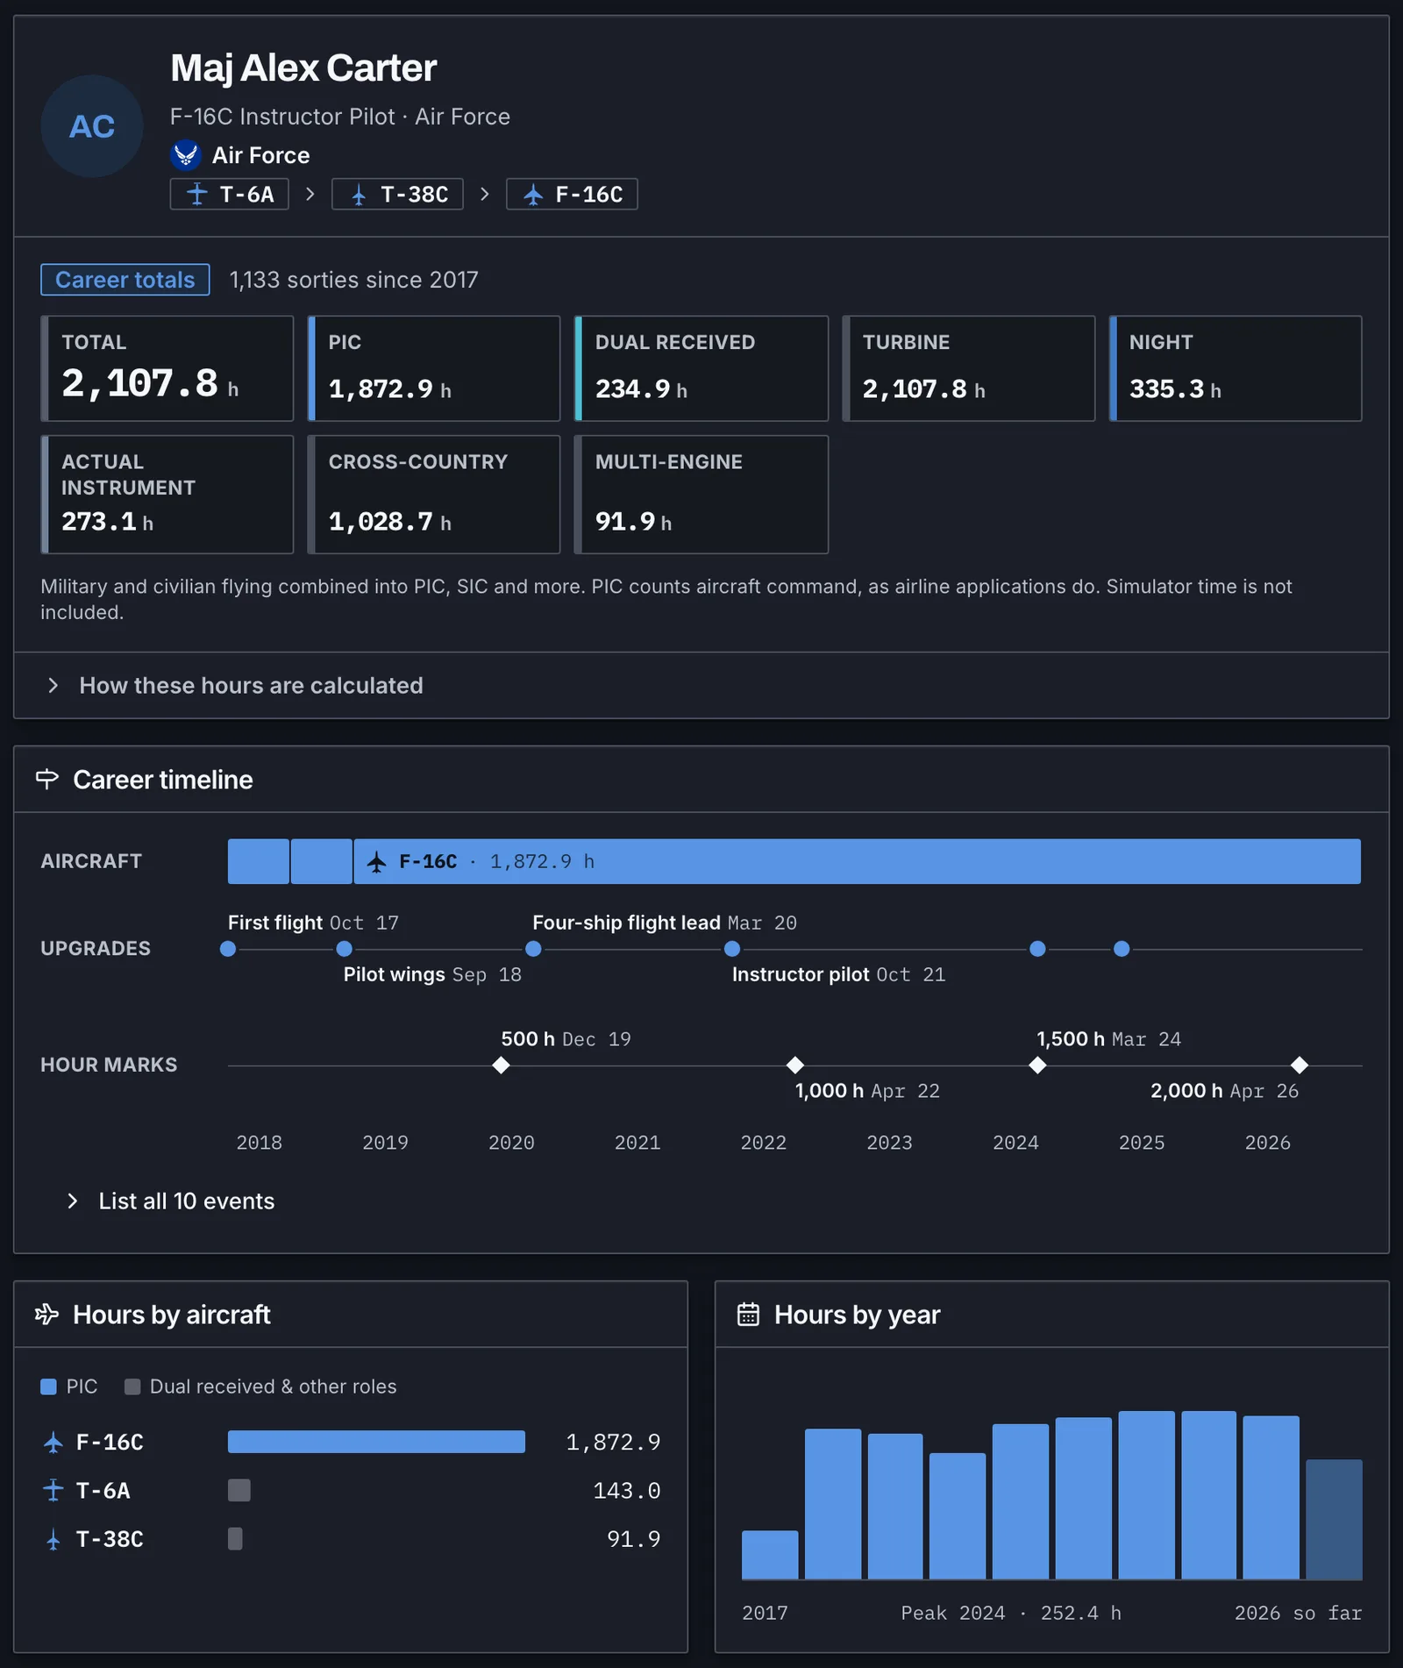Click the unlabeled upgrade dot near 2024

point(1037,949)
